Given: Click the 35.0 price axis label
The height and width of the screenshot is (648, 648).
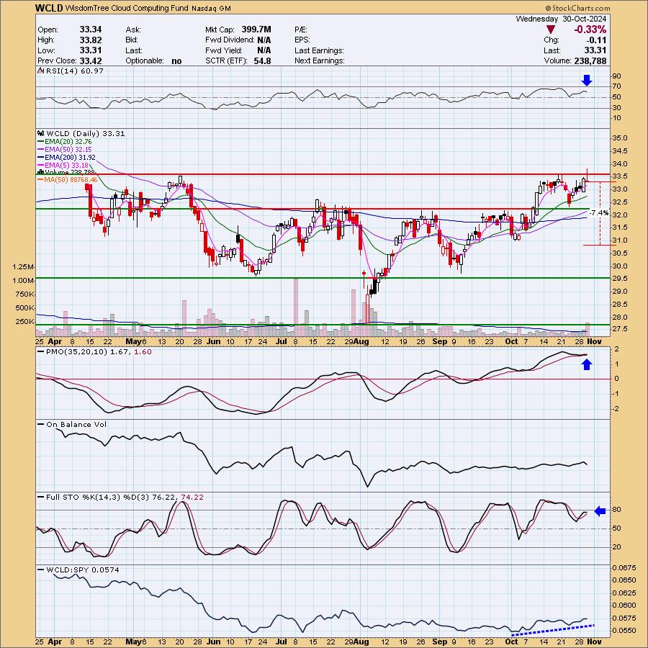Looking at the screenshot, I should click(x=620, y=138).
